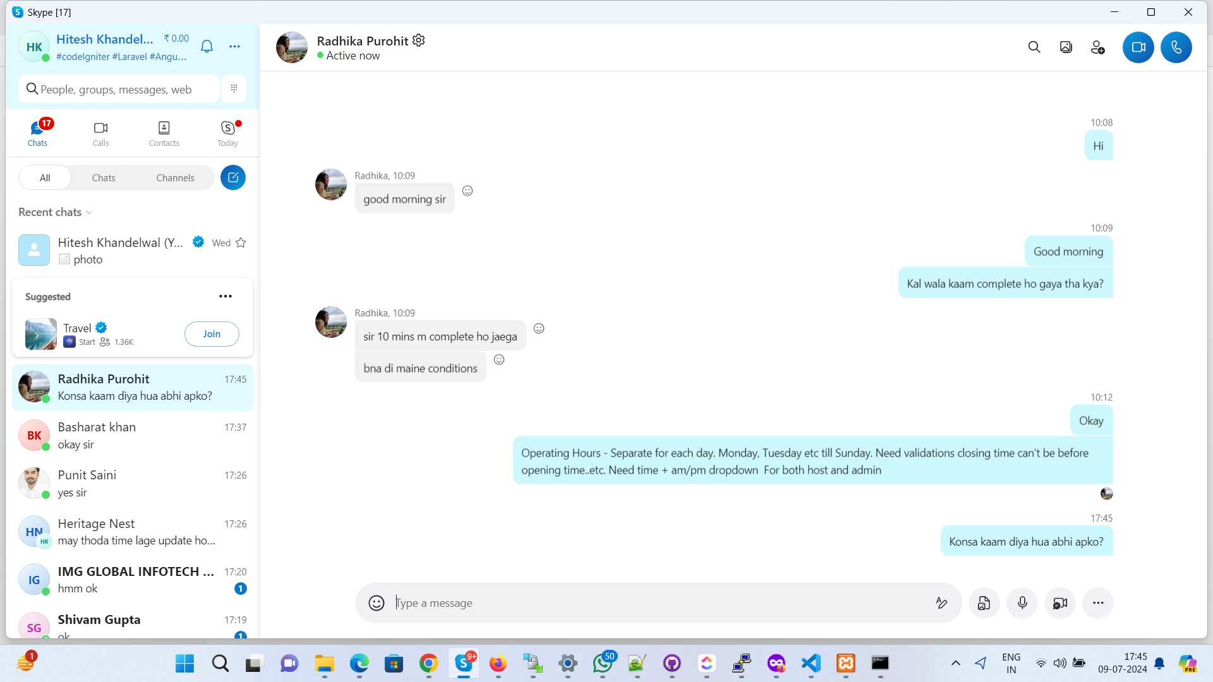Join the Travel channel

pyautogui.click(x=212, y=334)
